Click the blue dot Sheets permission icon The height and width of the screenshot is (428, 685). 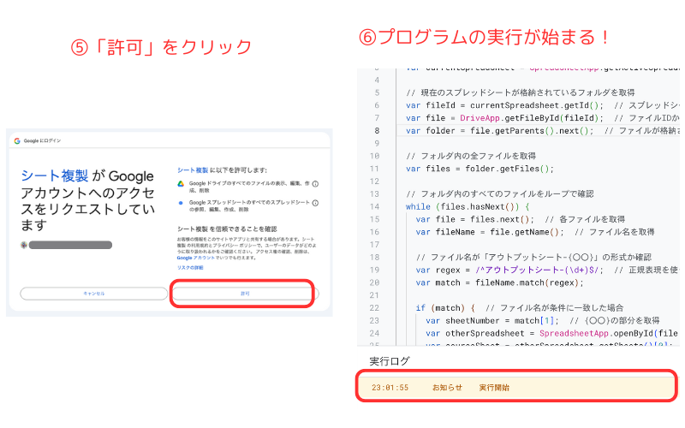[181, 203]
